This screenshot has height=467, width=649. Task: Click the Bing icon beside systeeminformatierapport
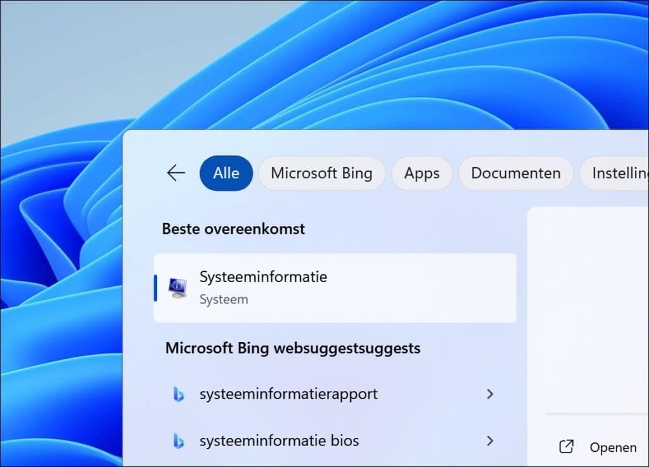coord(178,393)
